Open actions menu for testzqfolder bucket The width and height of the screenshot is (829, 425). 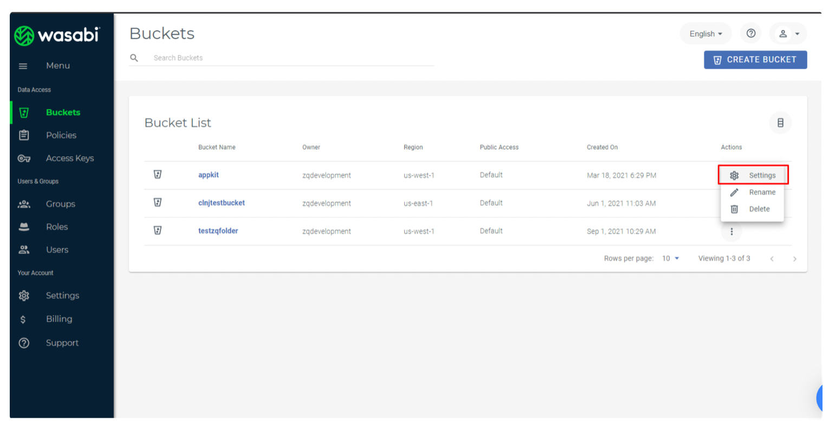coord(731,231)
